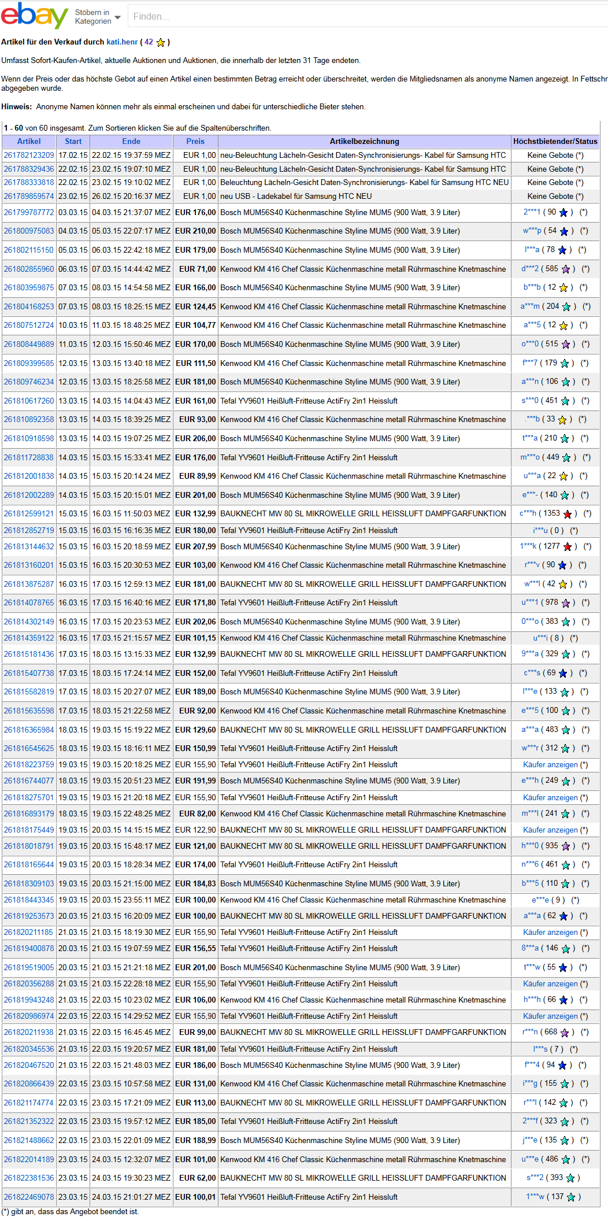Click the title 'neu USB - Ladekabel für Samsung HTC NEU'
Screen dimensions: 608x1224
[296, 196]
